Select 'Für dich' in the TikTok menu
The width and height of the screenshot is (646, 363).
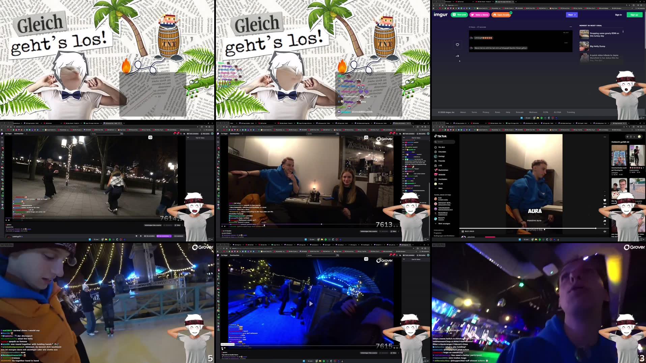point(441,147)
